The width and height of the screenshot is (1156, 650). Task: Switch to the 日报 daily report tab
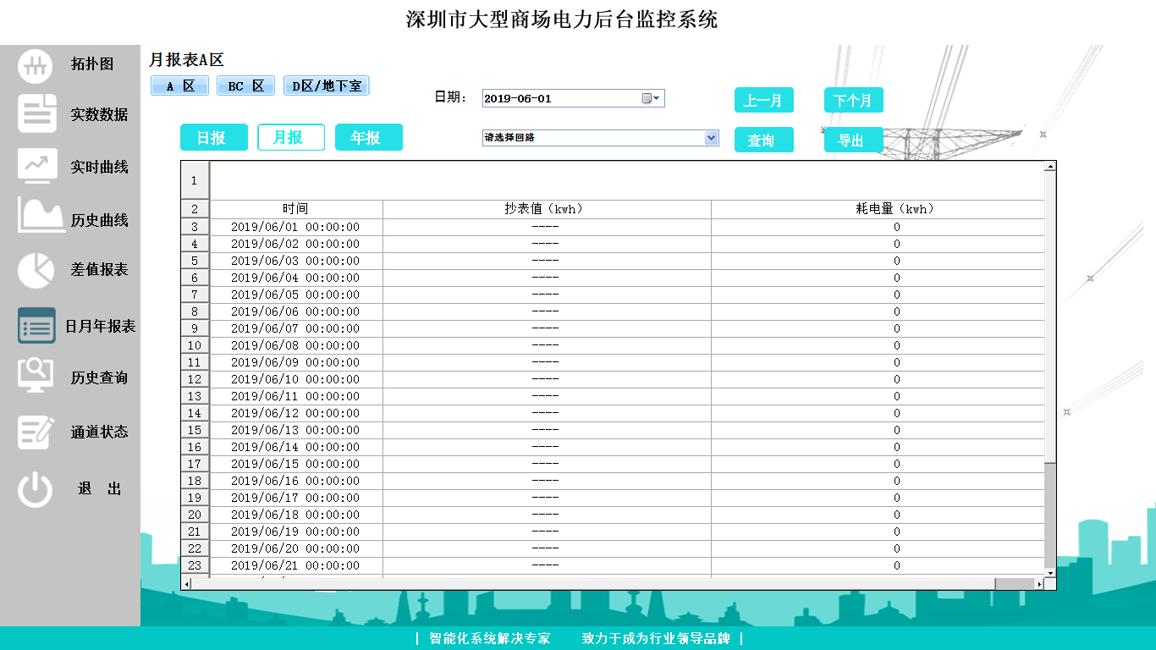coord(214,137)
